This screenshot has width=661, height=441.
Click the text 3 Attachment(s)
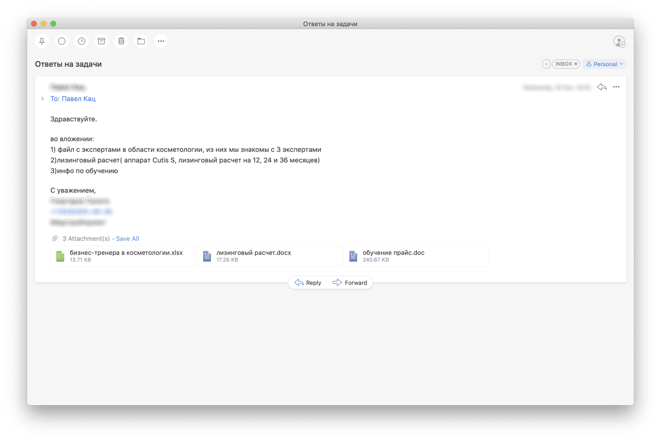pyautogui.click(x=86, y=239)
